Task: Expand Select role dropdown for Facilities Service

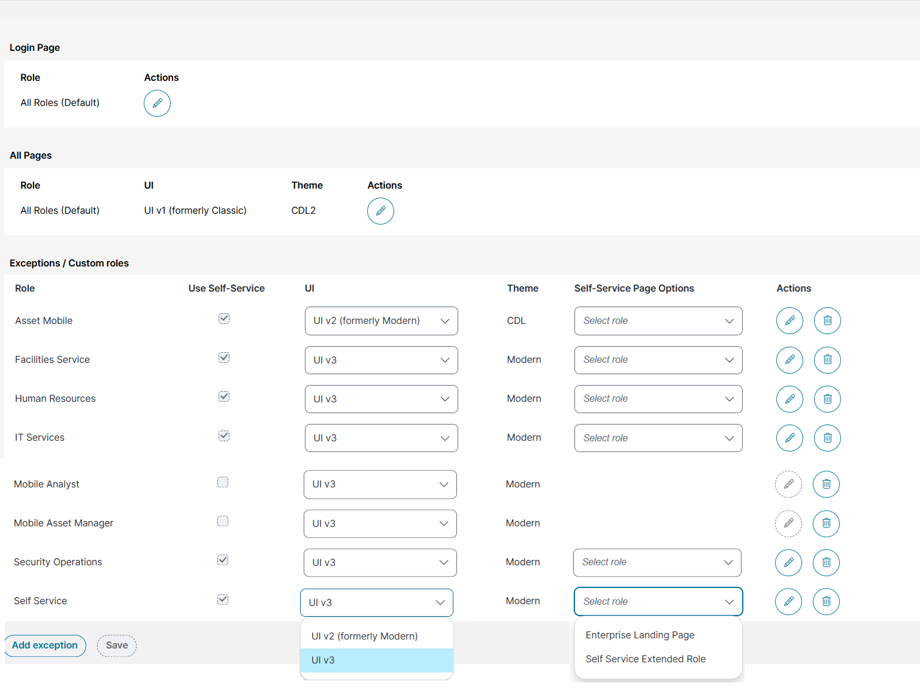Action: pos(658,360)
